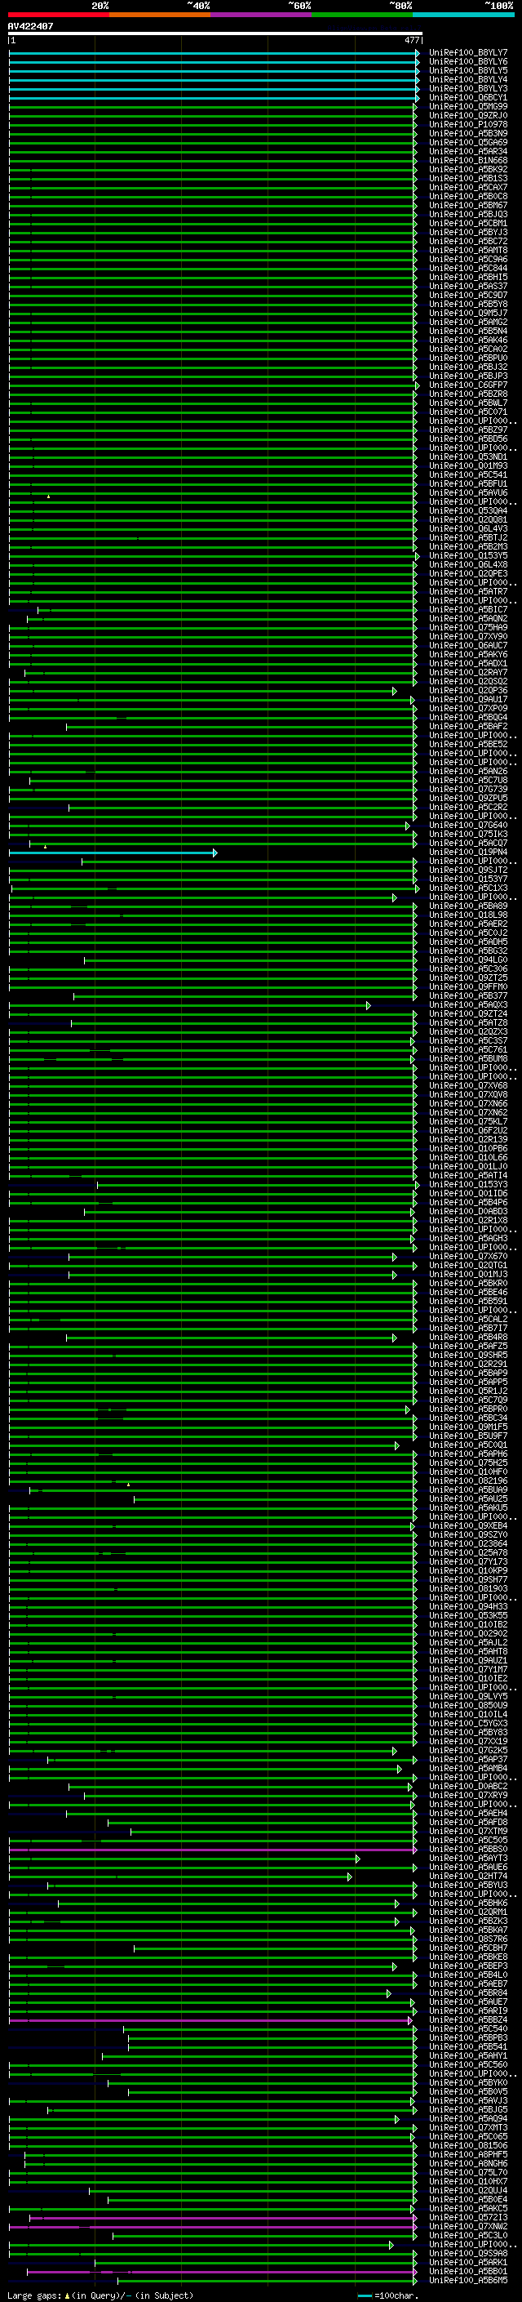
Task: Click the 477 query end position label
Action: point(411,40)
